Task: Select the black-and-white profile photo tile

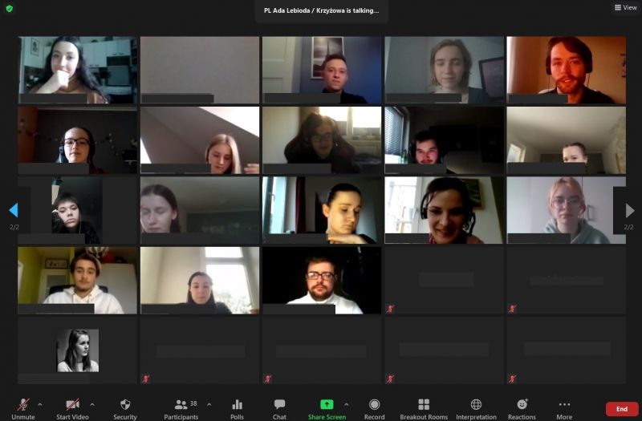Action: [77, 350]
